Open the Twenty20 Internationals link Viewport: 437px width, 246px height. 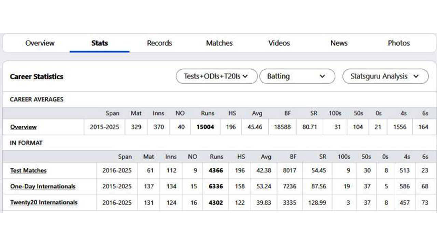[44, 203]
